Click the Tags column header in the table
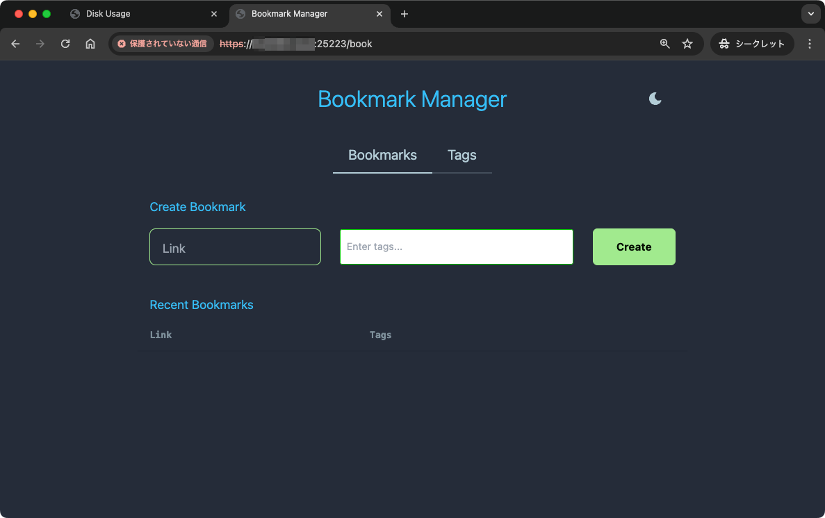 [380, 335]
